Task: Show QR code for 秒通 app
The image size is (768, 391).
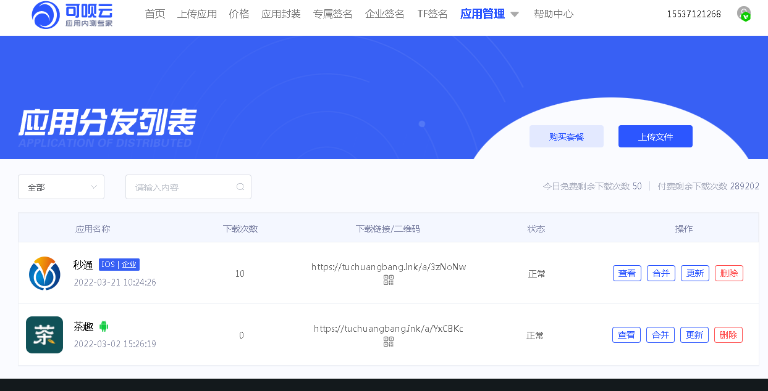Action: (x=389, y=281)
